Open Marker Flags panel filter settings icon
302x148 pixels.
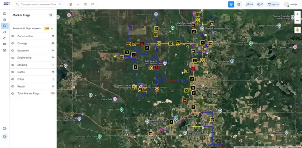[51, 15]
